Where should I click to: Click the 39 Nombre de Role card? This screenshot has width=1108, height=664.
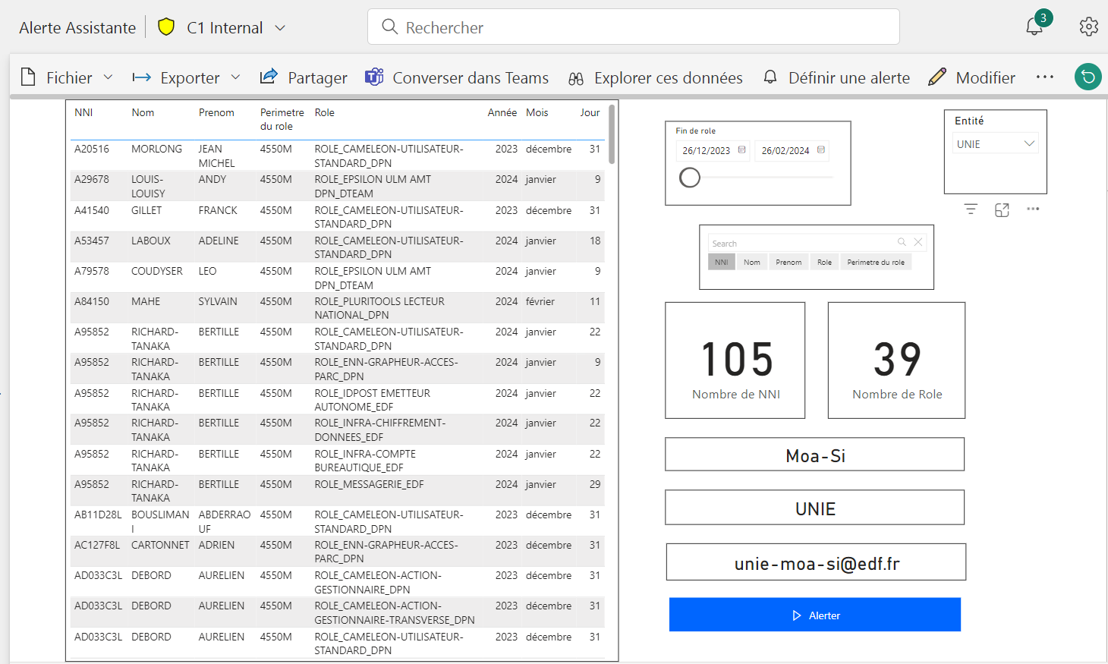pyautogui.click(x=896, y=360)
